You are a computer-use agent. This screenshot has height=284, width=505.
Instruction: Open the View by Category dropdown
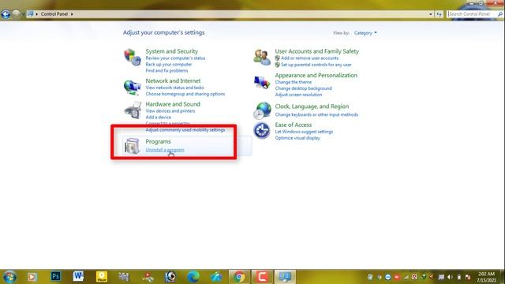[365, 33]
